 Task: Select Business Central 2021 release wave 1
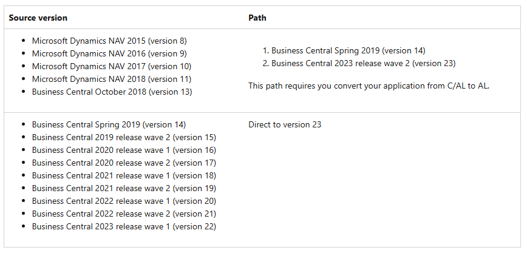click(x=124, y=175)
